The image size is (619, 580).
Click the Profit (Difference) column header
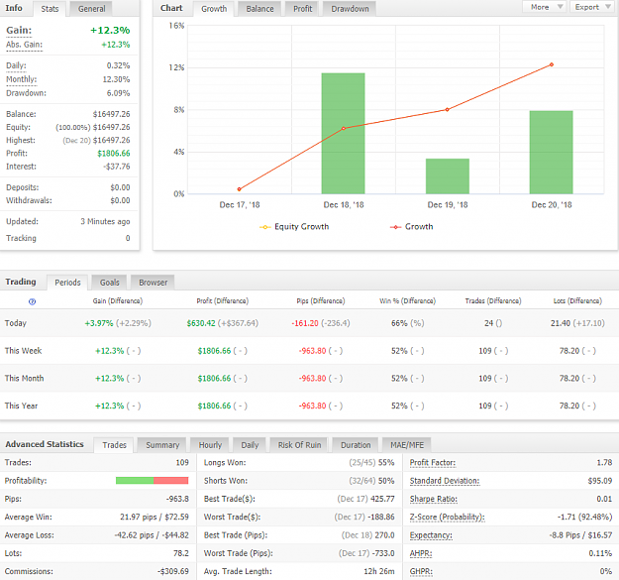tap(223, 301)
